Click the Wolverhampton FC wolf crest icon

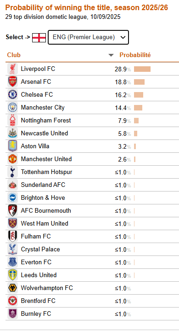click(x=12, y=288)
